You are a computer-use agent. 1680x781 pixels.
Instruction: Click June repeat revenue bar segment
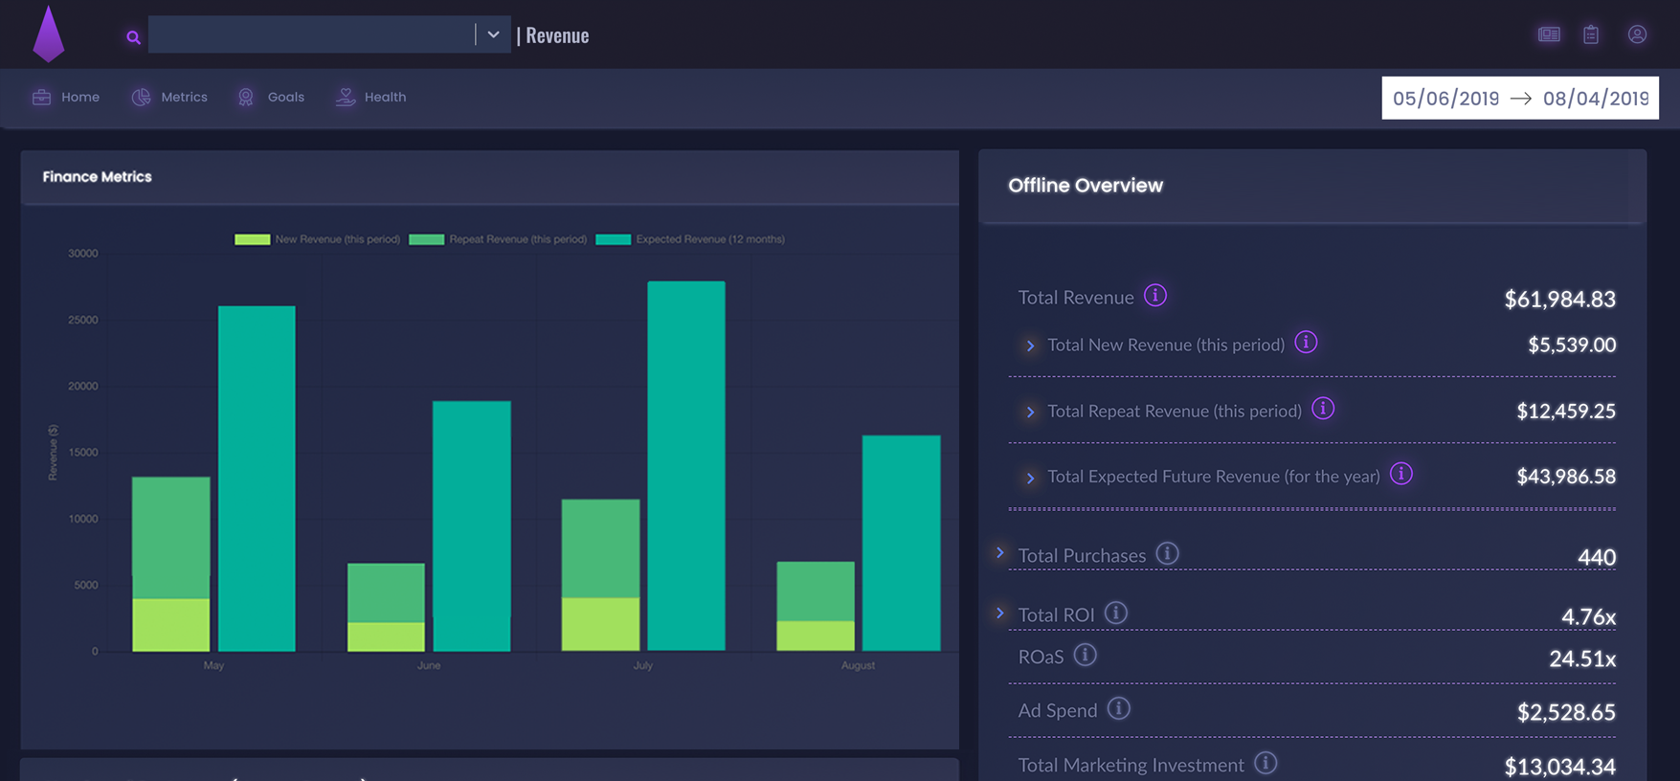point(386,592)
